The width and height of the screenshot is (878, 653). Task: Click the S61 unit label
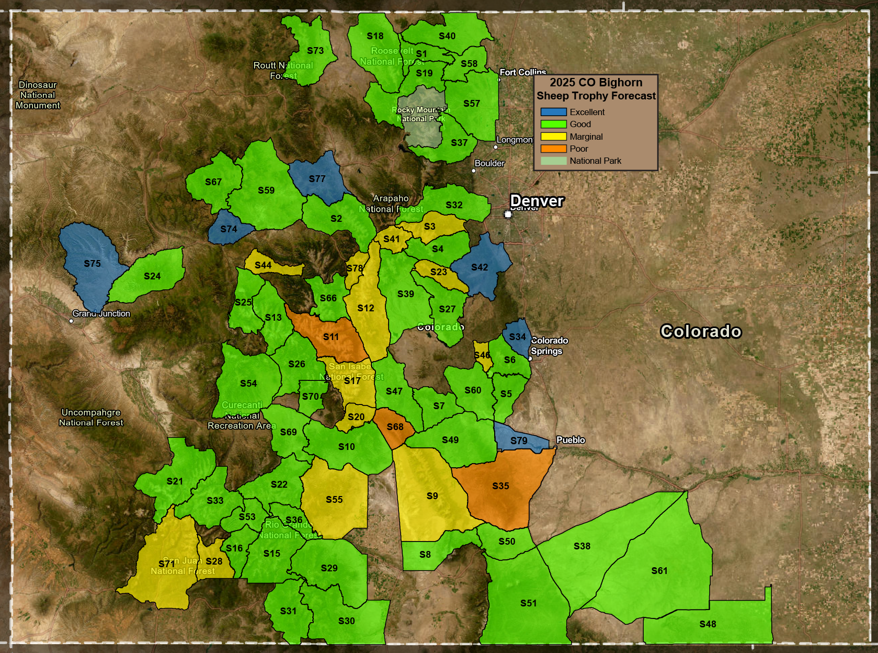tap(659, 571)
